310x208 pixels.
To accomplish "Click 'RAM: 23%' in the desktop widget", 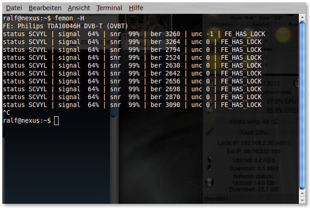I will point(254,132).
